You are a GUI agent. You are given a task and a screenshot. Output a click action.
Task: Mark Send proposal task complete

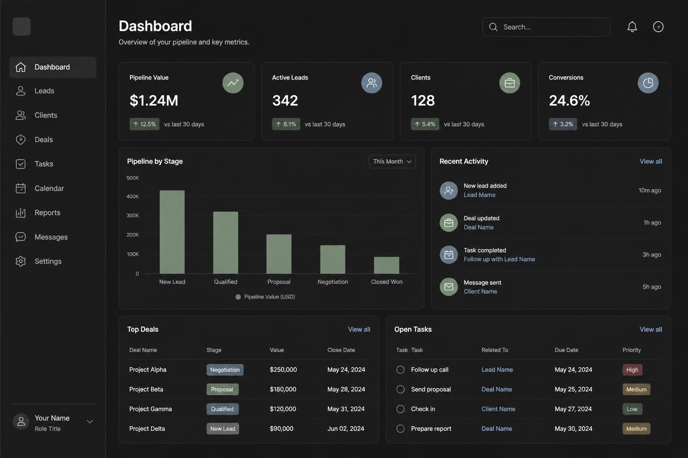tap(400, 390)
